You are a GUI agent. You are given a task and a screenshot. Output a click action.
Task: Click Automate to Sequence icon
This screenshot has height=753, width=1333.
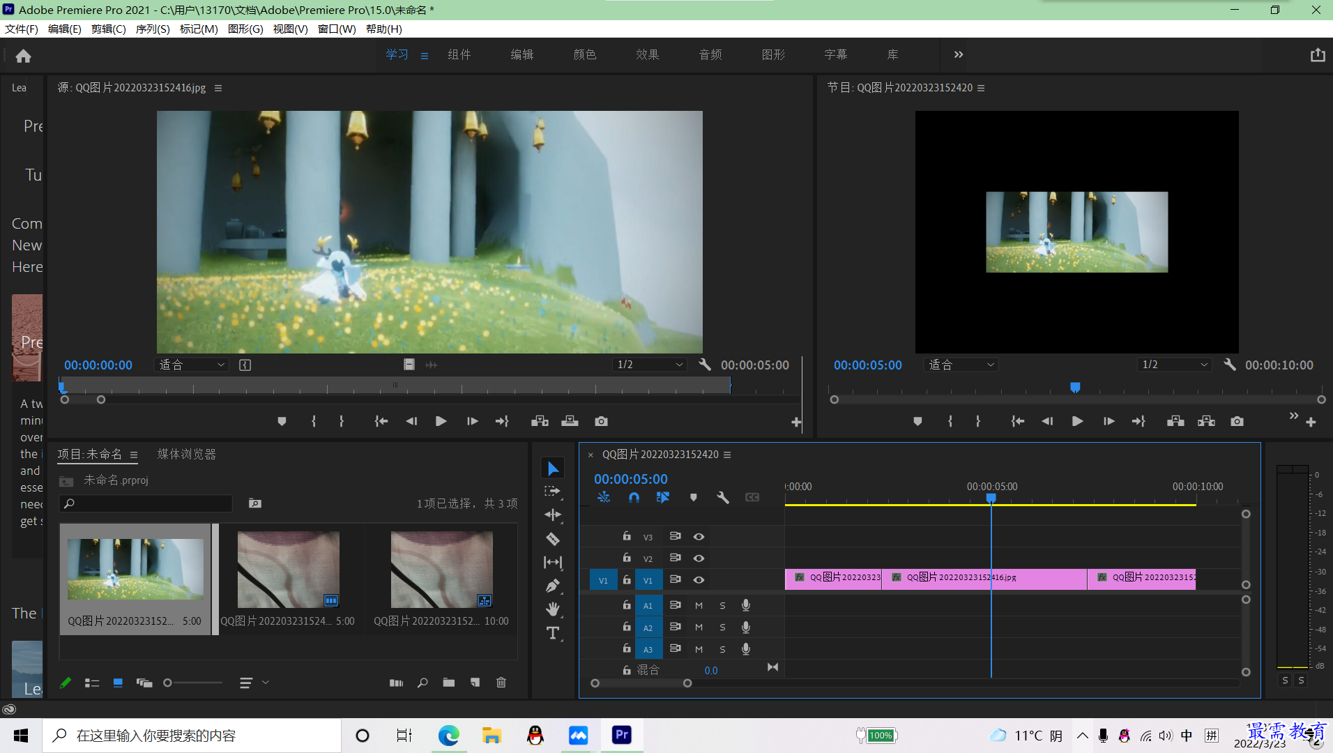396,683
